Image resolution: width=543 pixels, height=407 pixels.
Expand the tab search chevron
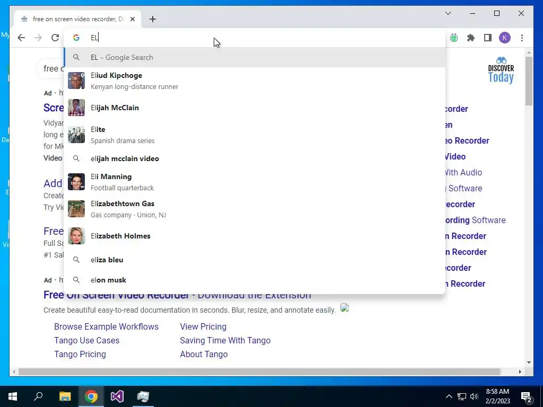(448, 13)
